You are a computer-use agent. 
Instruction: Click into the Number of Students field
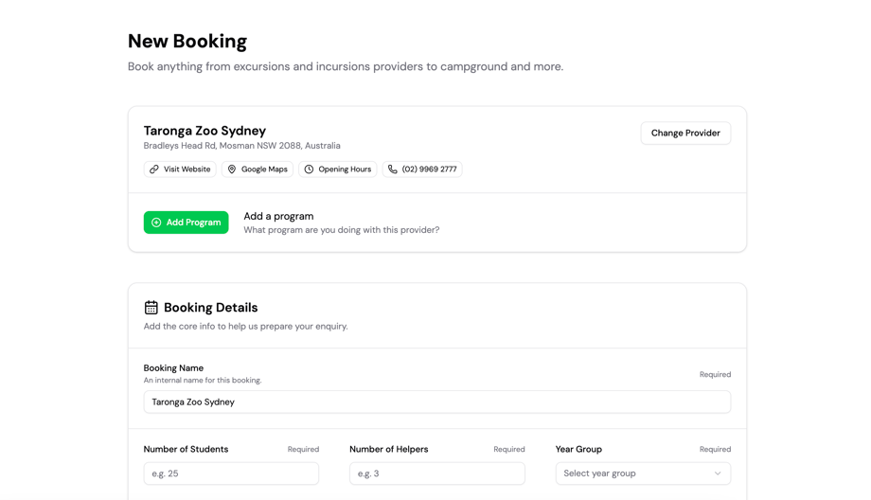tap(231, 473)
